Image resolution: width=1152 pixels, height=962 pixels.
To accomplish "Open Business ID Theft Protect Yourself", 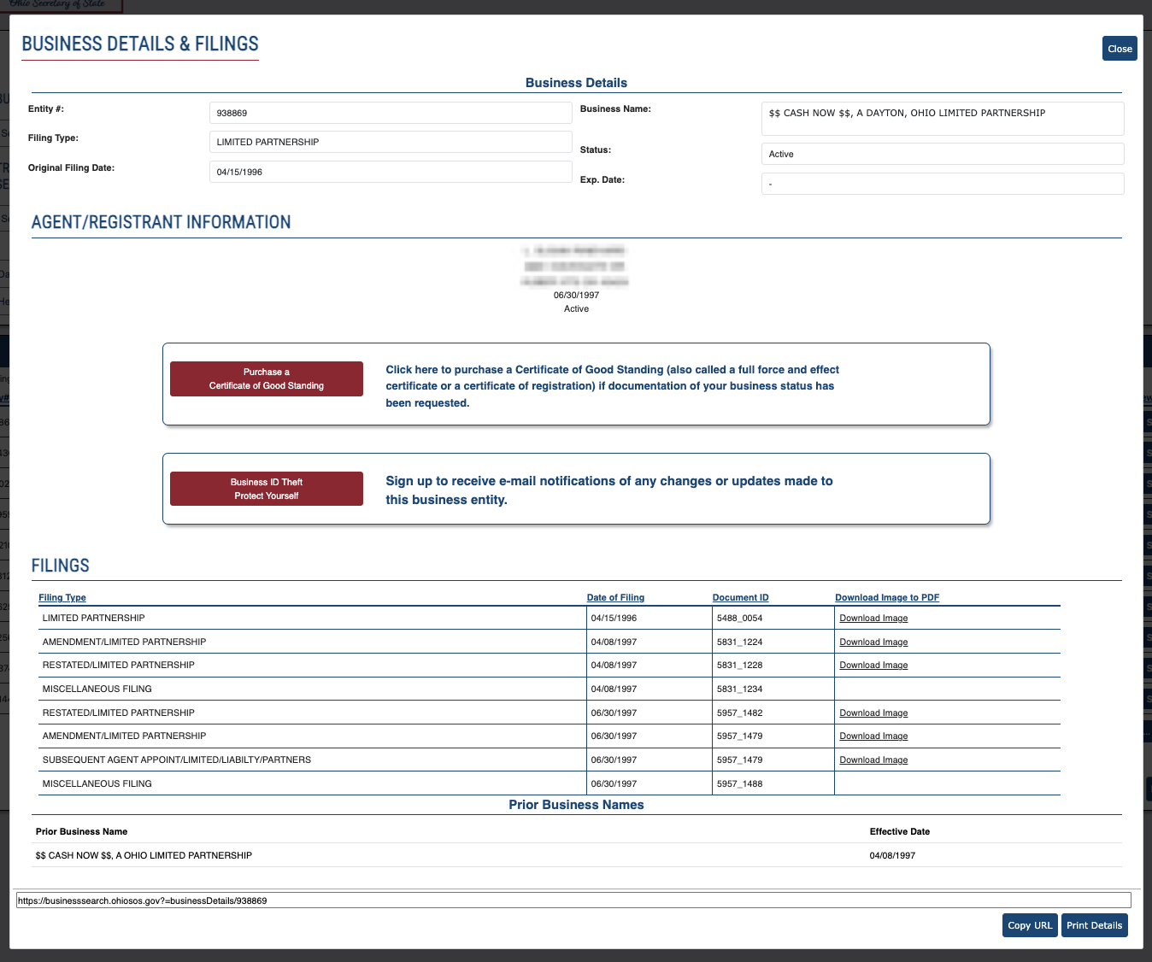I will [x=267, y=489].
